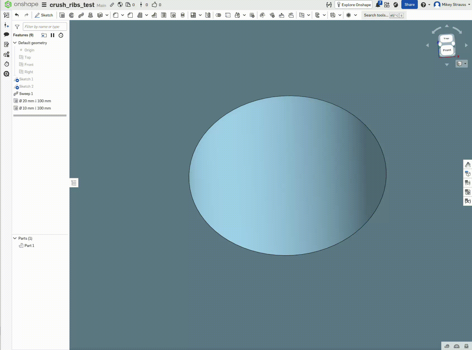Select the Sweep 1 feature

point(26,94)
